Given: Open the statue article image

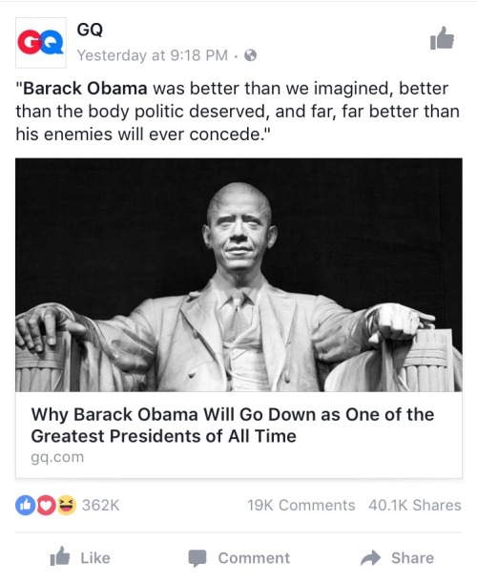Looking at the screenshot, I should tap(238, 275).
